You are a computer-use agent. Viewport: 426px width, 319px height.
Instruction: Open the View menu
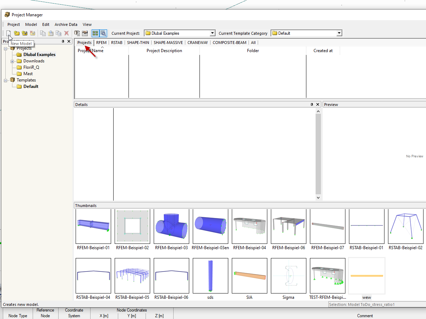click(87, 24)
